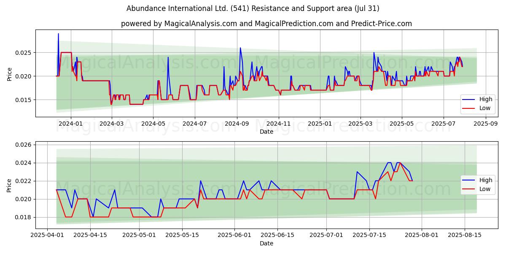Click the '0.015' price tick on top chart

click(24, 100)
